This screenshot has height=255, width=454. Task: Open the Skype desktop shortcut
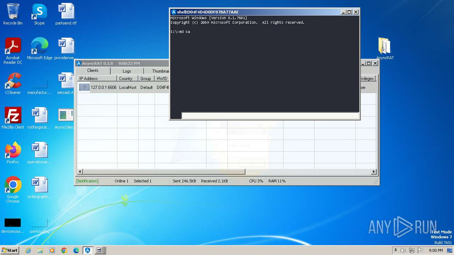click(39, 14)
